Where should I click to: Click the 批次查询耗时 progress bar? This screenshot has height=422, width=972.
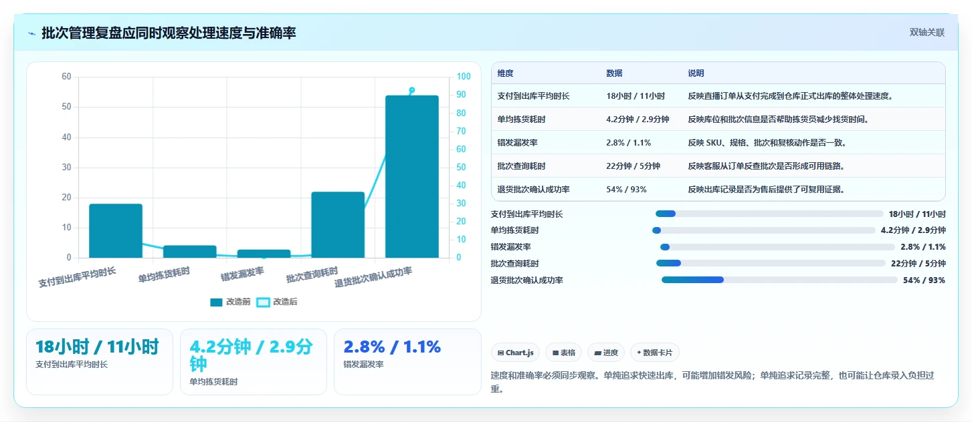(771, 263)
